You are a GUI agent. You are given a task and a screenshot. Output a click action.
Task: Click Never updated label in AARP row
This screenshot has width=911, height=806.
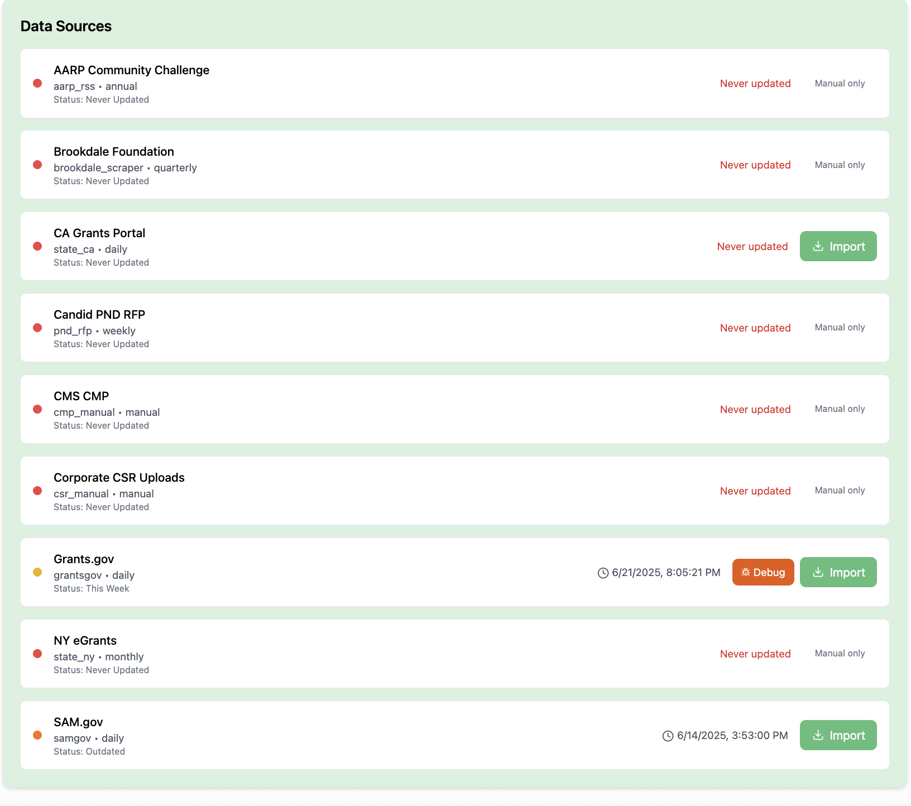click(x=755, y=83)
